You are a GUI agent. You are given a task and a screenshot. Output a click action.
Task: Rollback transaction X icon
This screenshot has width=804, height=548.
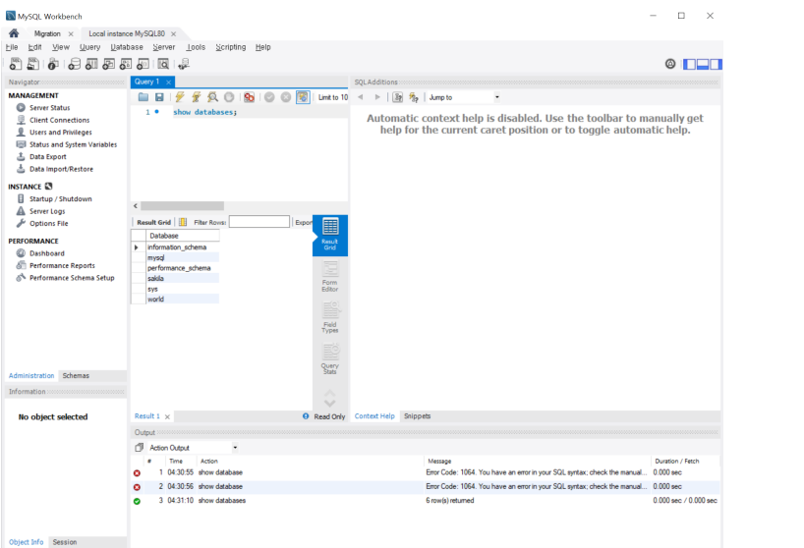tap(286, 97)
